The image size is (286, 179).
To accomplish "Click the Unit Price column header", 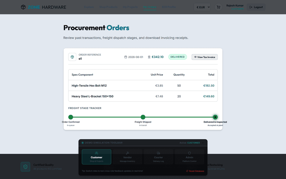I will 157,75.
